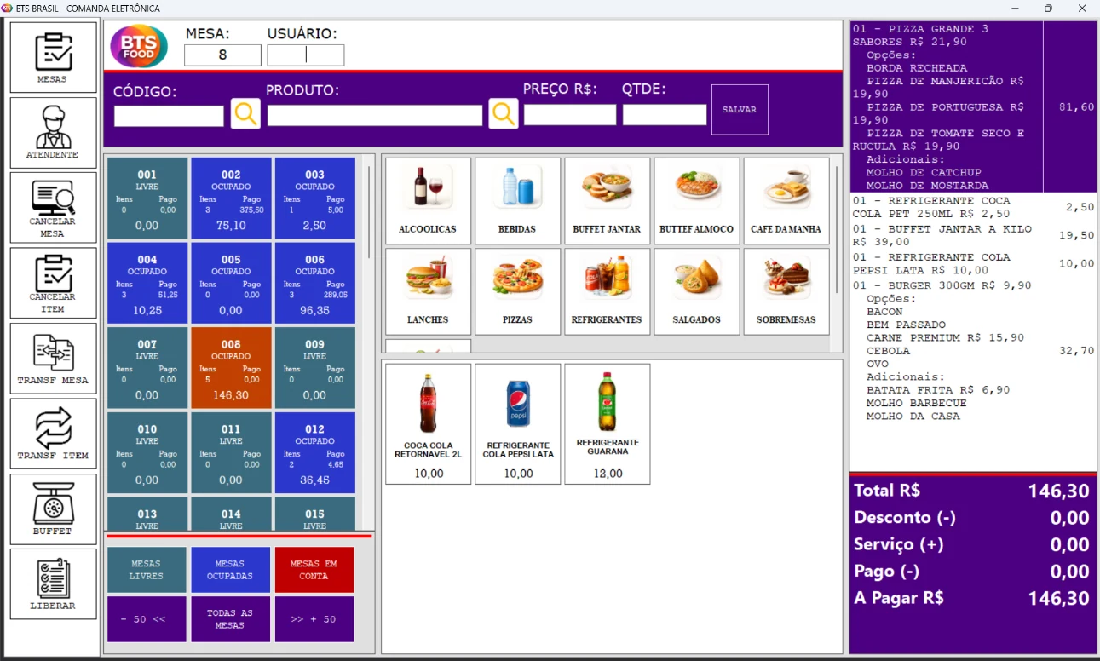This screenshot has height=661, width=1100.
Task: Open the Mesas sidebar icon
Action: (x=54, y=57)
